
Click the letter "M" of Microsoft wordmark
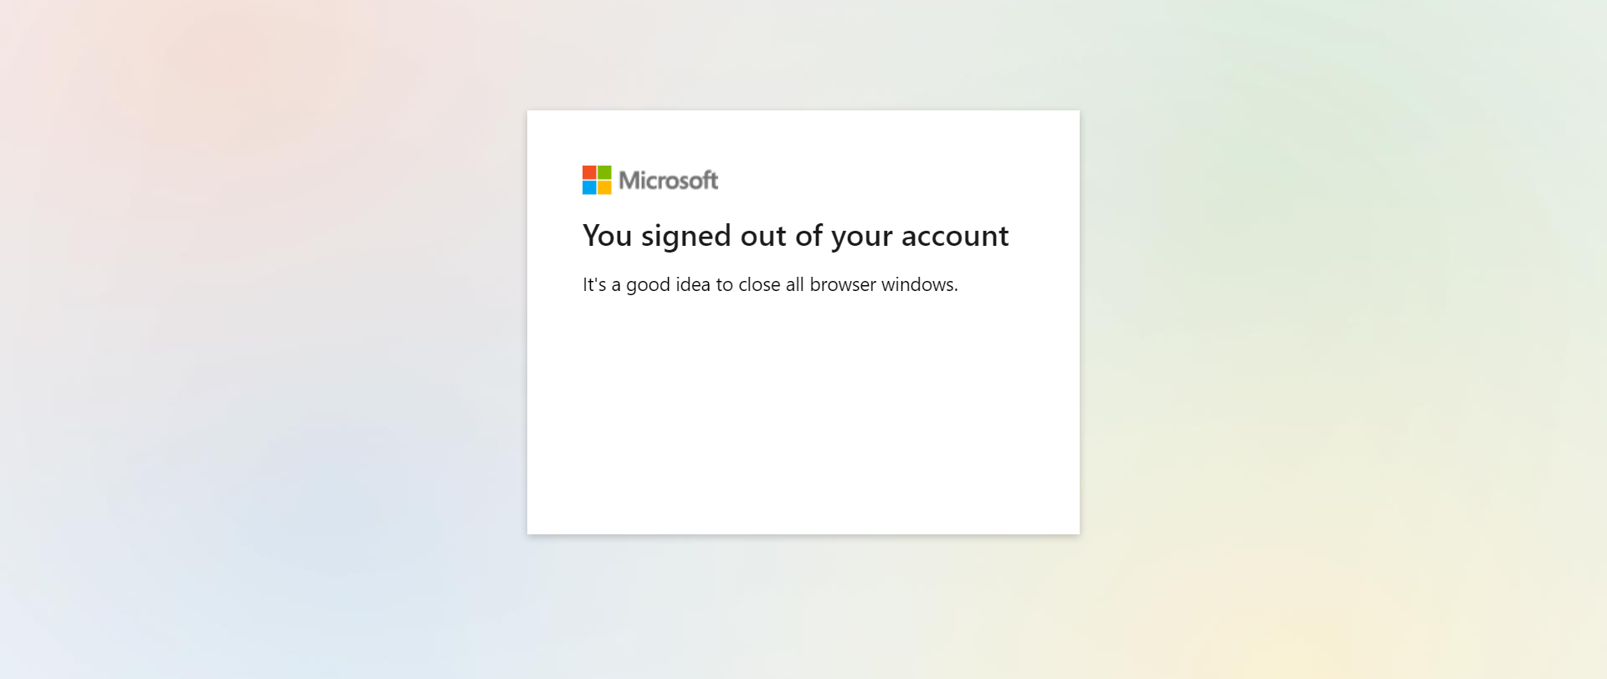point(628,181)
